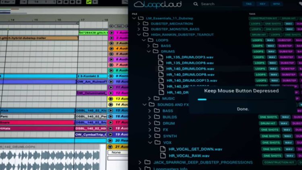Click bar 17 in the Ableton timeline ruler
302x170 pixels.
[x=83, y=20]
